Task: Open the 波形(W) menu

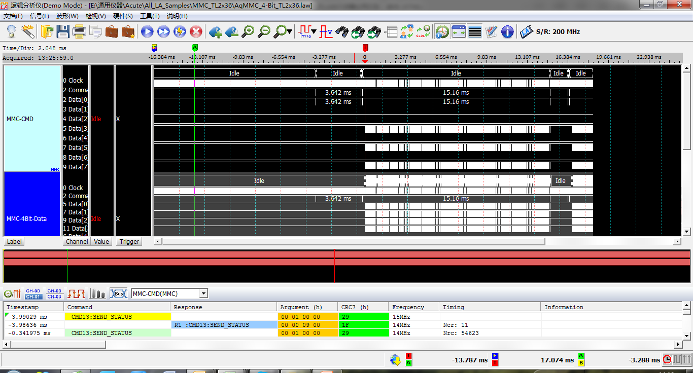Action: click(67, 16)
